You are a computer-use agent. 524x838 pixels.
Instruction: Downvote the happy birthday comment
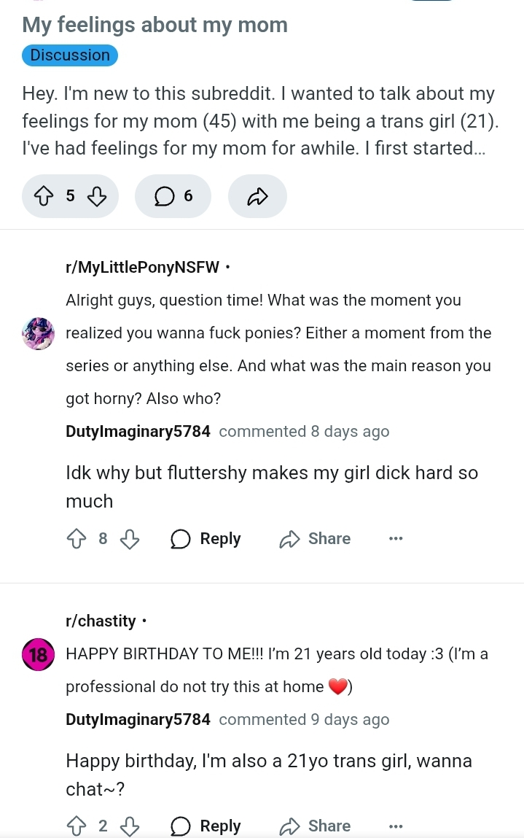point(129,826)
